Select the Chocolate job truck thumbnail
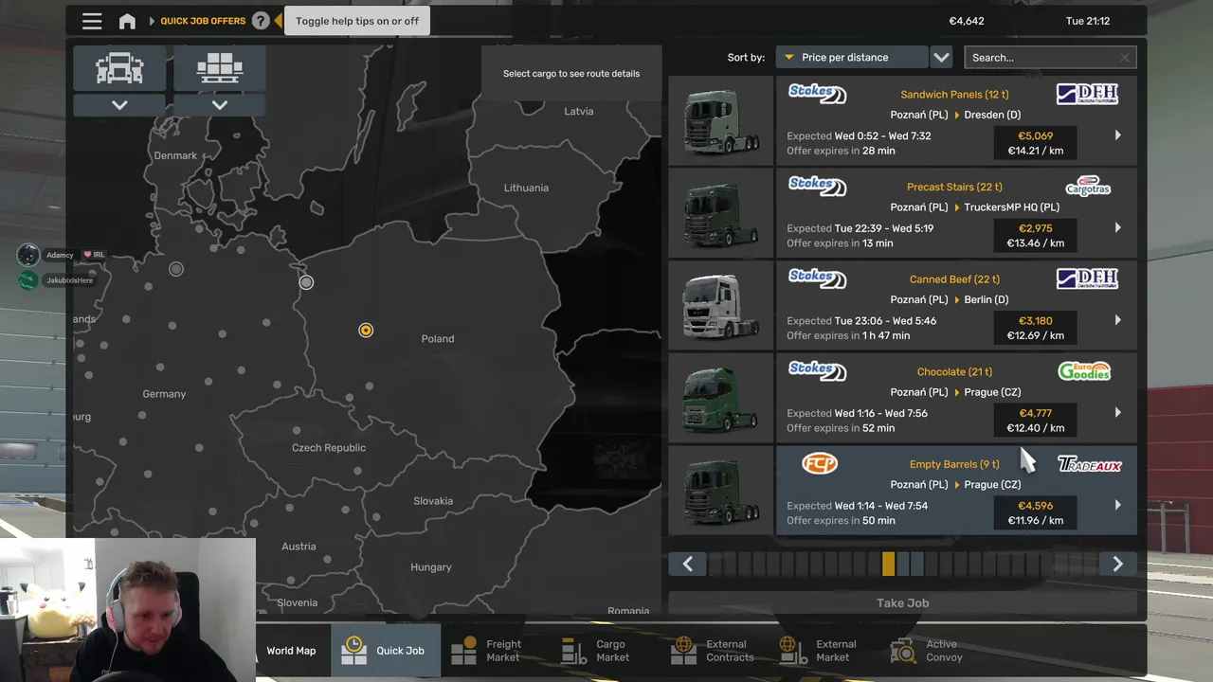Screen dimensions: 1213x682 (x=721, y=398)
